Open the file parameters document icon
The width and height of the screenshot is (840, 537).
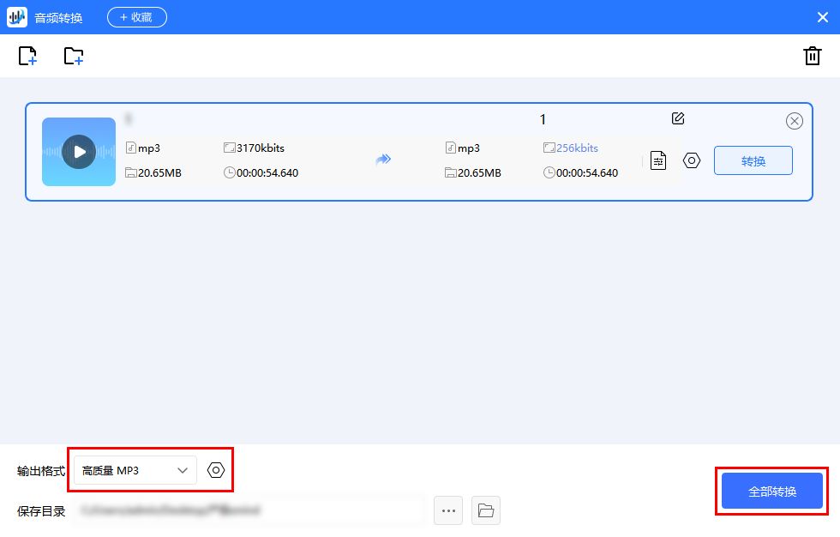pyautogui.click(x=657, y=160)
